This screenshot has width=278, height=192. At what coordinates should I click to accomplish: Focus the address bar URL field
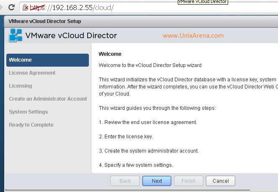148,8
